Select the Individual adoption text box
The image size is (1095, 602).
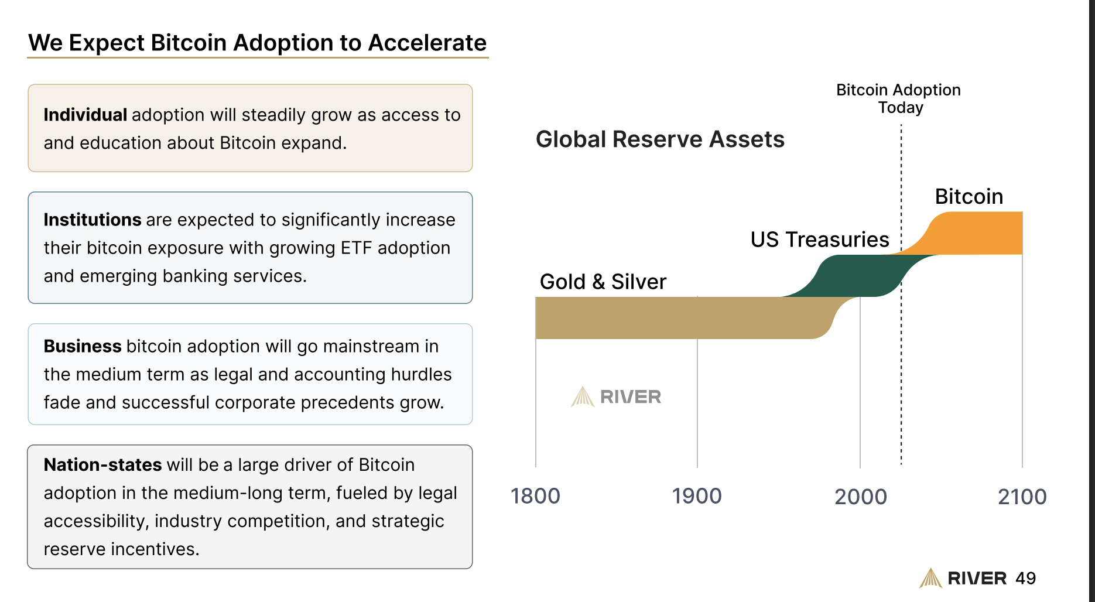(250, 128)
